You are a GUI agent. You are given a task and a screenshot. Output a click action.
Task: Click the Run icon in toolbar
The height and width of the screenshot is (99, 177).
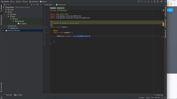[x=145, y=1]
